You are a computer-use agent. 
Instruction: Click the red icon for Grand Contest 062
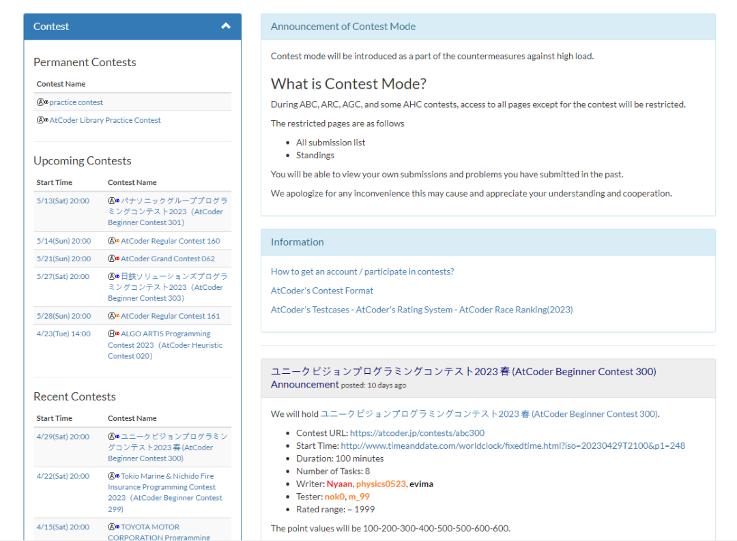point(114,259)
